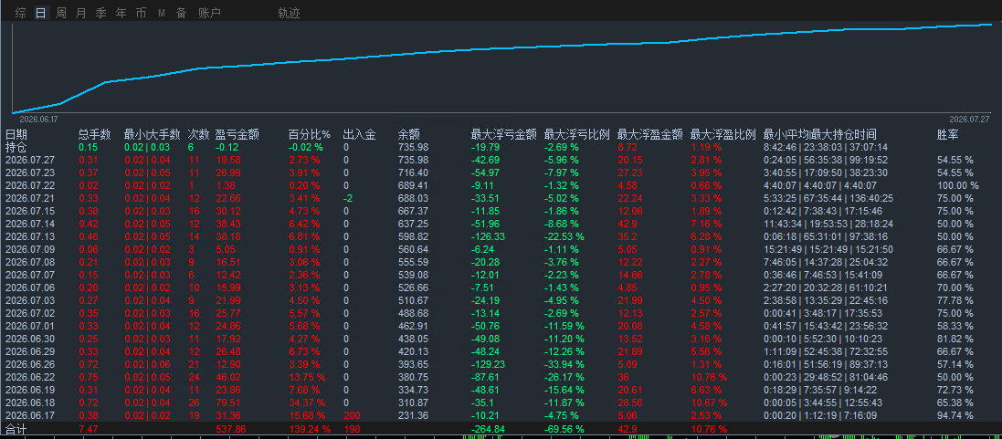This screenshot has width=1002, height=439.
Task: Click the 胜率 column header
Action: (947, 135)
